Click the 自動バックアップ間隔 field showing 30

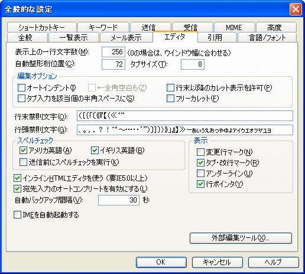[119, 200]
